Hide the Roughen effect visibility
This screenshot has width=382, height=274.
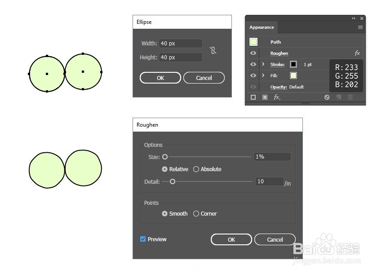coord(253,53)
